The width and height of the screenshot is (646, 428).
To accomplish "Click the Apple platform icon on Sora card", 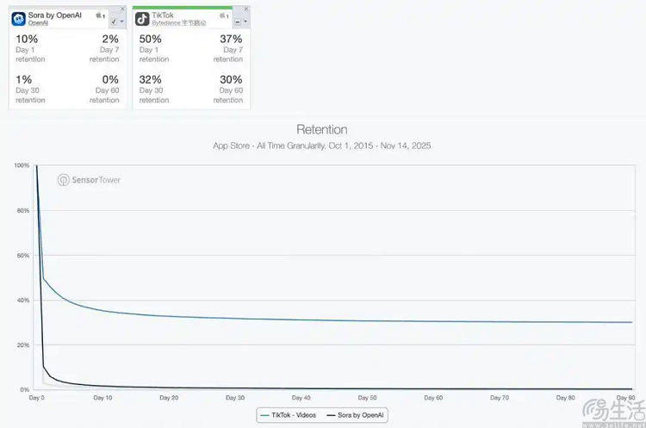I will (100, 16).
